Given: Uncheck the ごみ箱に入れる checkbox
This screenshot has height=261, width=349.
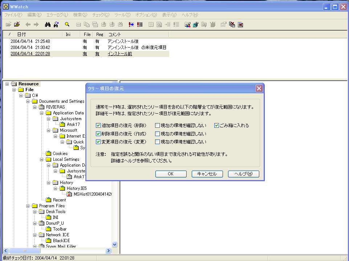Looking at the screenshot, I should tap(217, 126).
